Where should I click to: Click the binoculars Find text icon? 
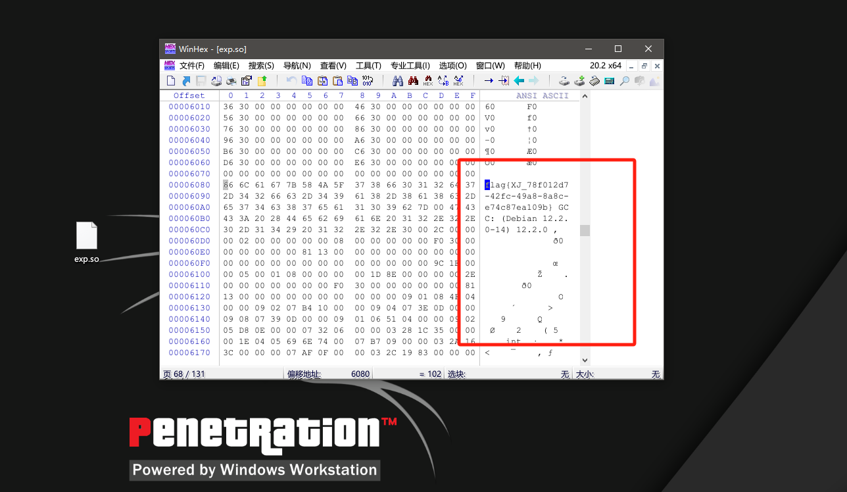398,81
